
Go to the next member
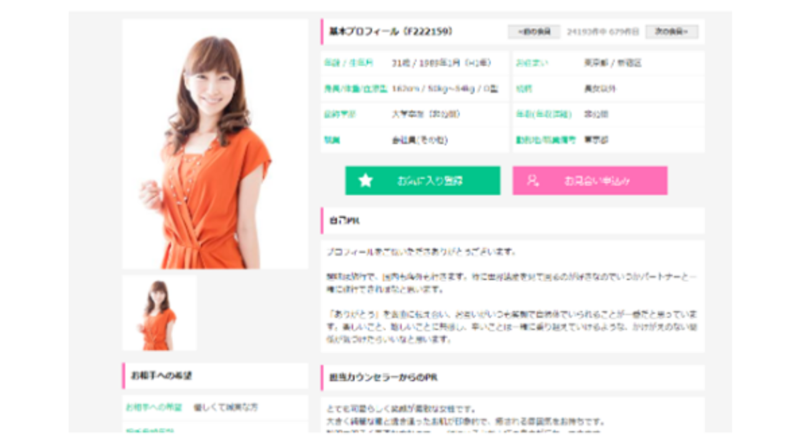pyautogui.click(x=672, y=32)
